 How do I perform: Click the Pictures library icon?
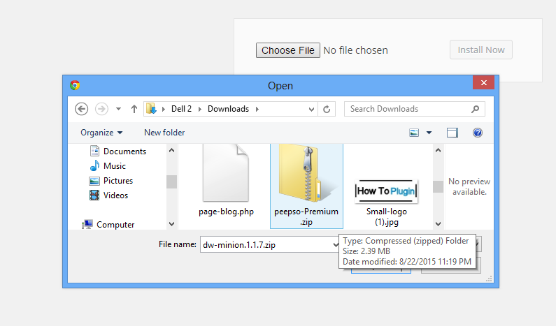(x=94, y=181)
